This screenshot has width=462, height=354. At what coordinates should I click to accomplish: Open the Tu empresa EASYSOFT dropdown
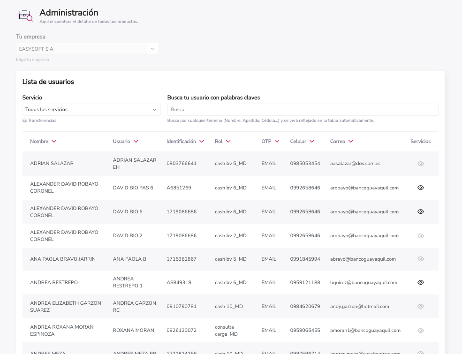click(87, 49)
